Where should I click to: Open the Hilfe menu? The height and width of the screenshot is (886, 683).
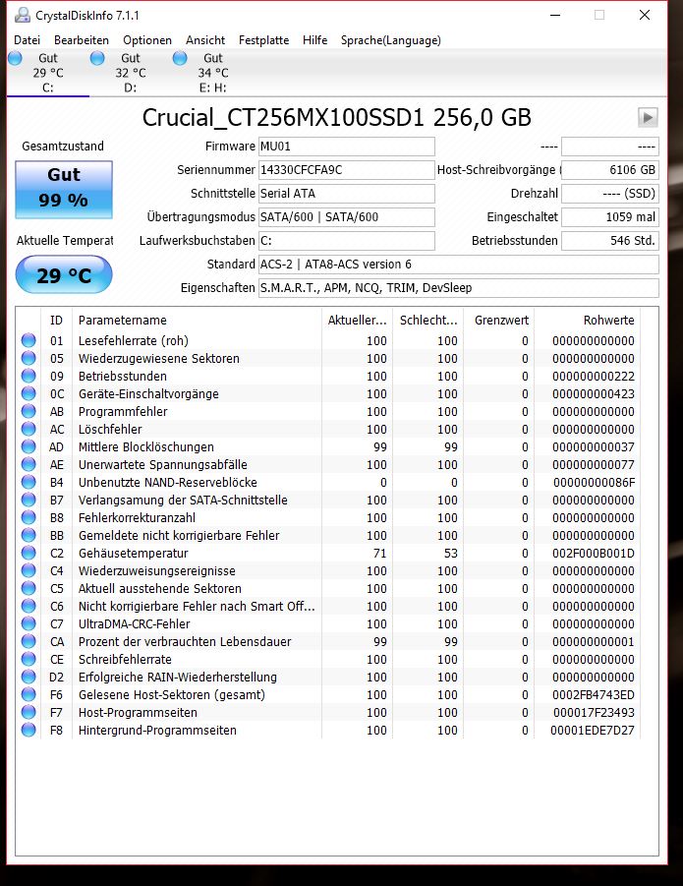coord(315,40)
